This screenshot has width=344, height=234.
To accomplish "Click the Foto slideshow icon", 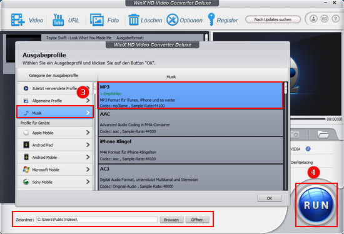I will coord(97,20).
